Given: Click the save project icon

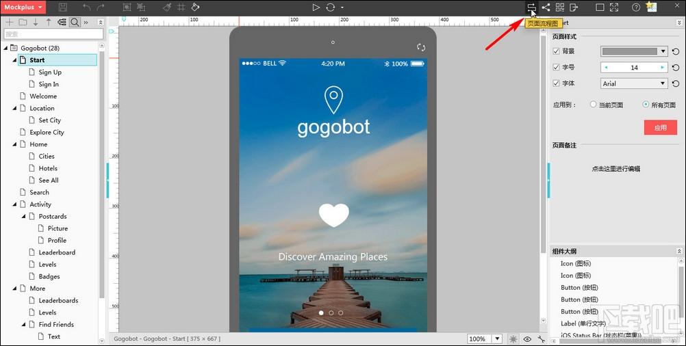Looking at the screenshot, I should click(63, 7).
